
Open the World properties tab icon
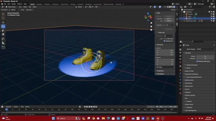181,62
